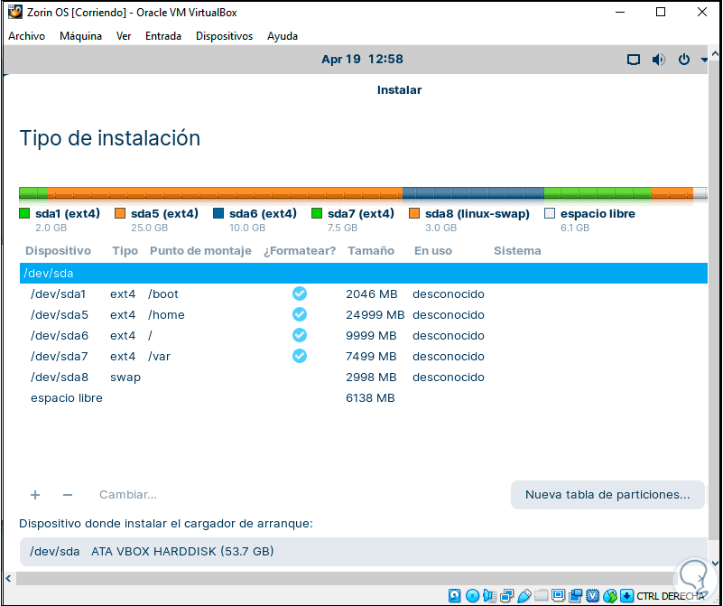Click the power icon in top bar
The height and width of the screenshot is (606, 723).
(684, 60)
